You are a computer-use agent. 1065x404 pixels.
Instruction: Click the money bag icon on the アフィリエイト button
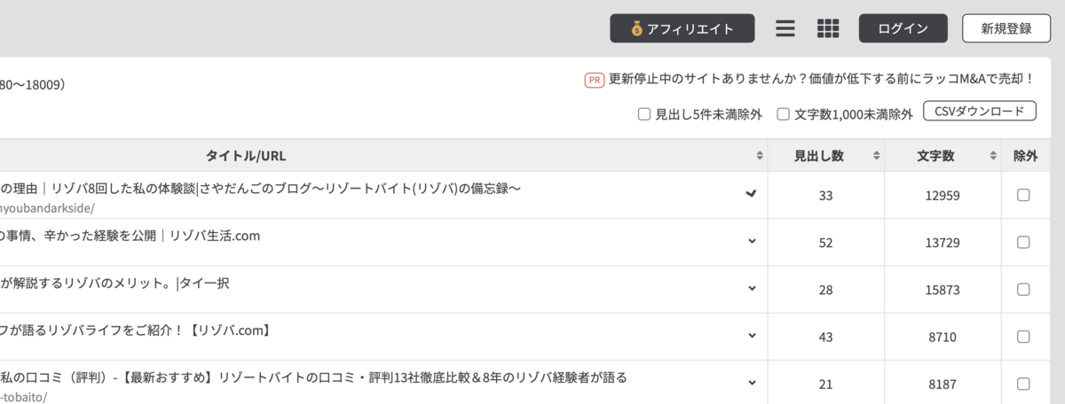(x=636, y=28)
